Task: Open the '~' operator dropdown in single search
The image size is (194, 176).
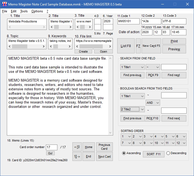Action: click(153, 67)
